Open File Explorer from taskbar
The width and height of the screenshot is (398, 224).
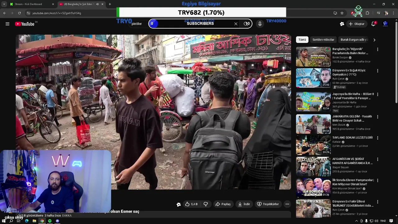tap(35, 221)
